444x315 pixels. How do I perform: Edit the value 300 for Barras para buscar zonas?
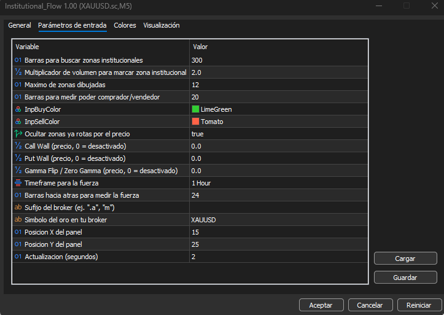pos(279,60)
